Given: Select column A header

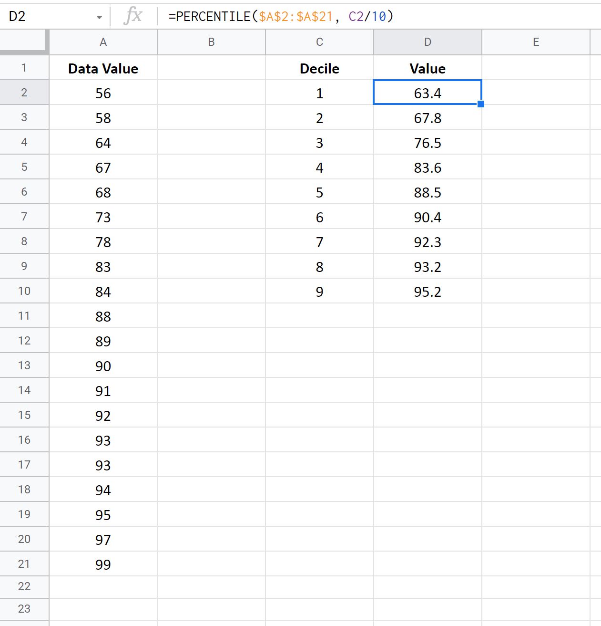Looking at the screenshot, I should 103,42.
